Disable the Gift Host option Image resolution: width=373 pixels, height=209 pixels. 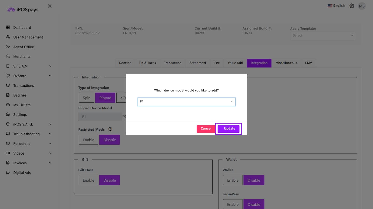(109, 180)
